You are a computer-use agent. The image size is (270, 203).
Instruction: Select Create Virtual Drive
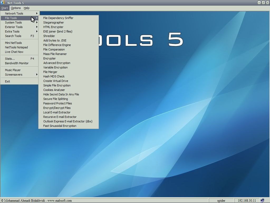pos(69,81)
